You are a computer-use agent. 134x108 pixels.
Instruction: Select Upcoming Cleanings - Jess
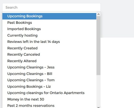(49, 67)
